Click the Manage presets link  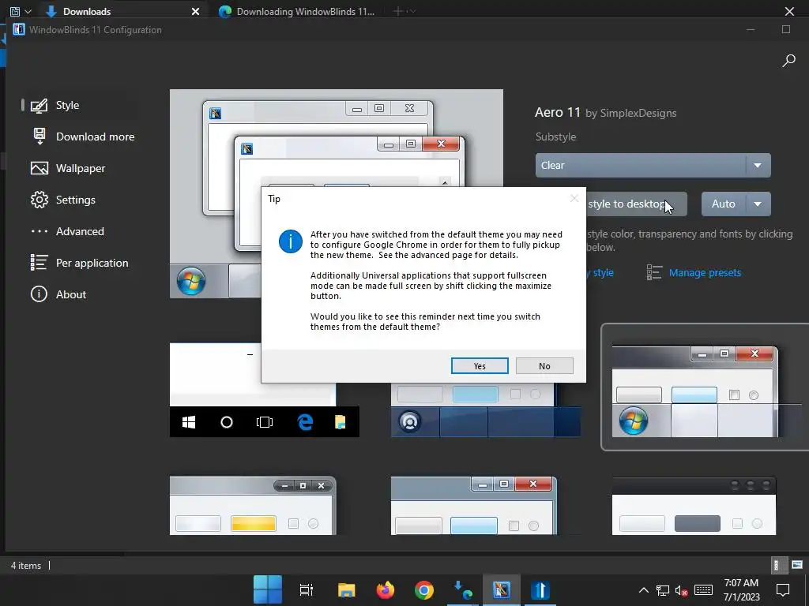pyautogui.click(x=705, y=272)
